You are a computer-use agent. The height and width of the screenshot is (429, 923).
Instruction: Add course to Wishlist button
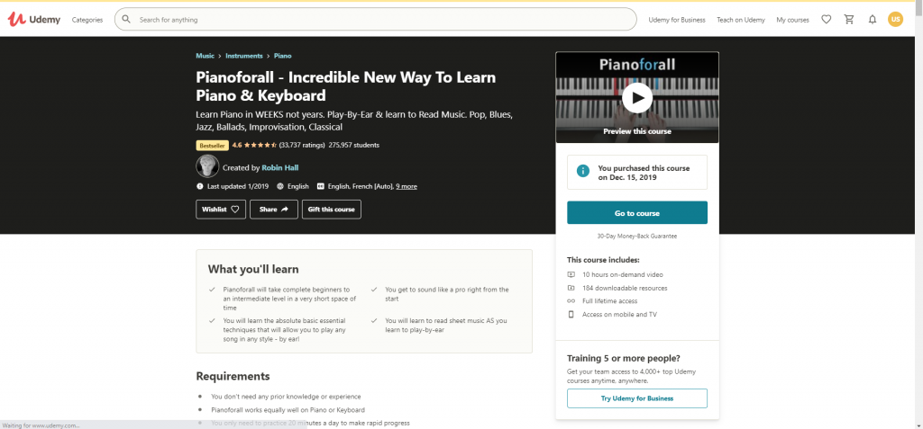coord(221,210)
